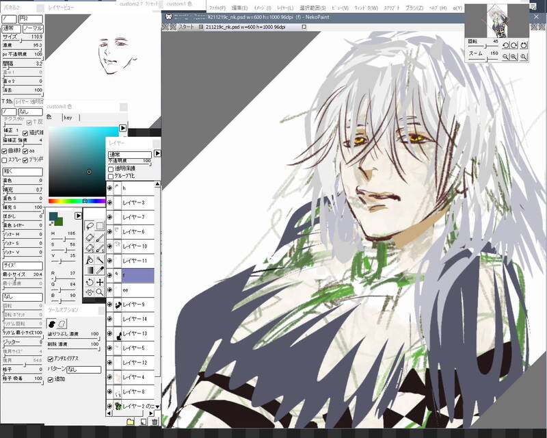Reset rotation in navigator

pyautogui.click(x=523, y=45)
